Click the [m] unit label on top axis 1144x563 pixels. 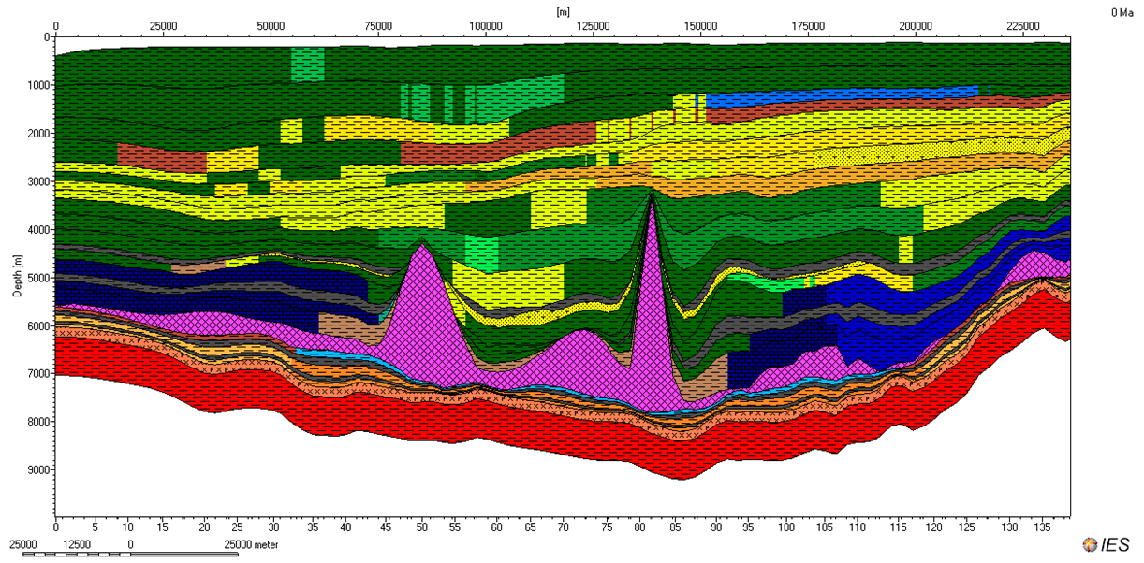click(563, 12)
